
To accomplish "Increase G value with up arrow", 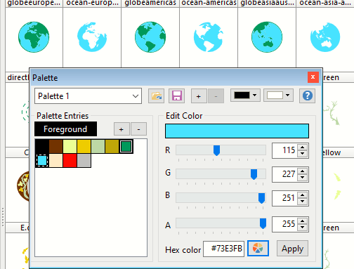I will (x=303, y=171).
